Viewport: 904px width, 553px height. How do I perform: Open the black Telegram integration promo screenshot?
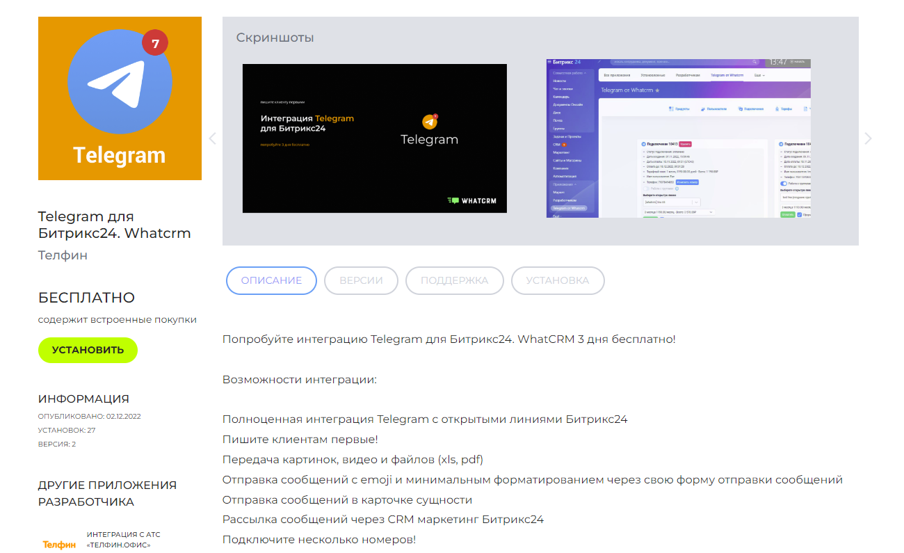[375, 138]
